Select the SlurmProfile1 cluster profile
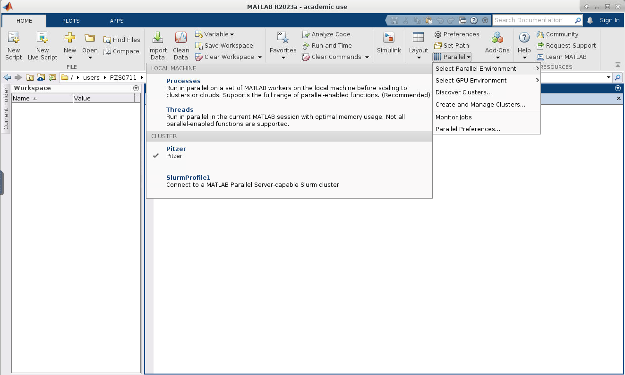This screenshot has width=625, height=375. click(x=188, y=178)
